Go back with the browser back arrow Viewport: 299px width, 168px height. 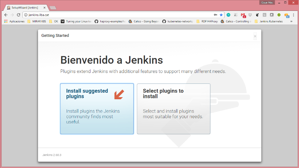pyautogui.click(x=6, y=15)
